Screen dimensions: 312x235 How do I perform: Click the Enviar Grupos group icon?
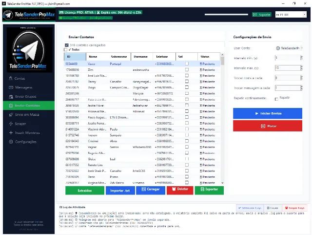pyautogui.click(x=11, y=97)
